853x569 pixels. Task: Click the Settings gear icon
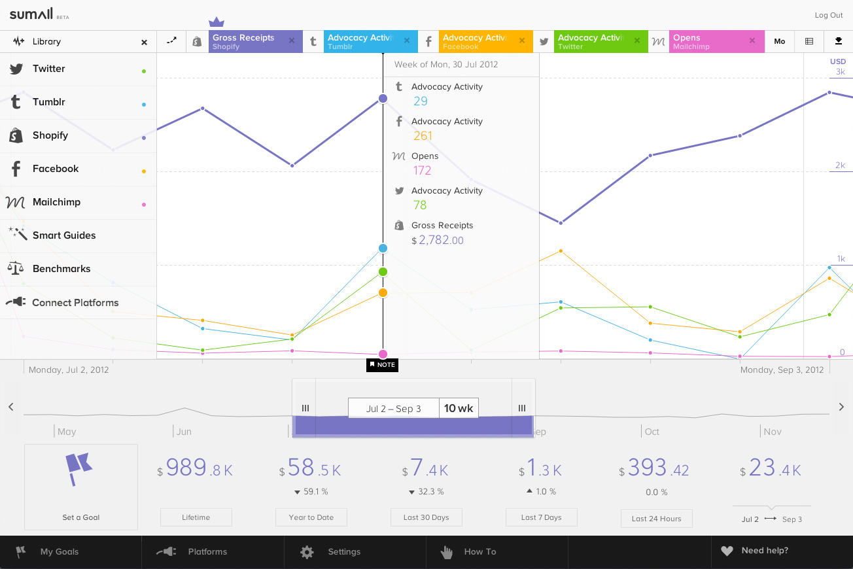(x=307, y=552)
